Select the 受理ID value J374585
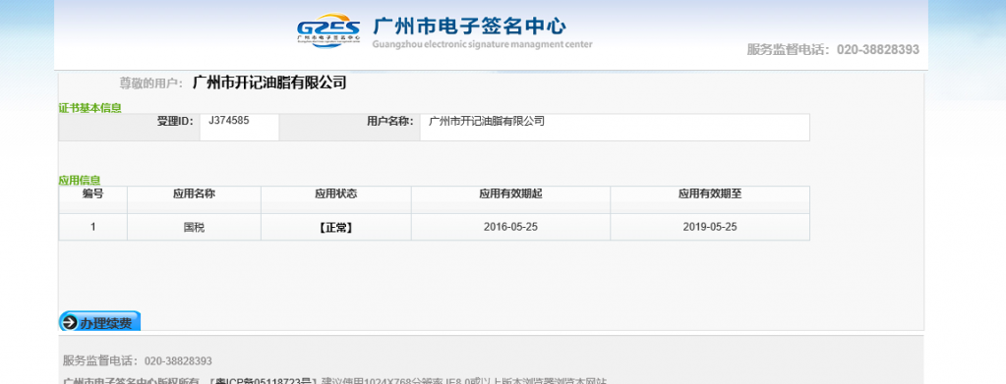The width and height of the screenshot is (1006, 384). coord(229,120)
